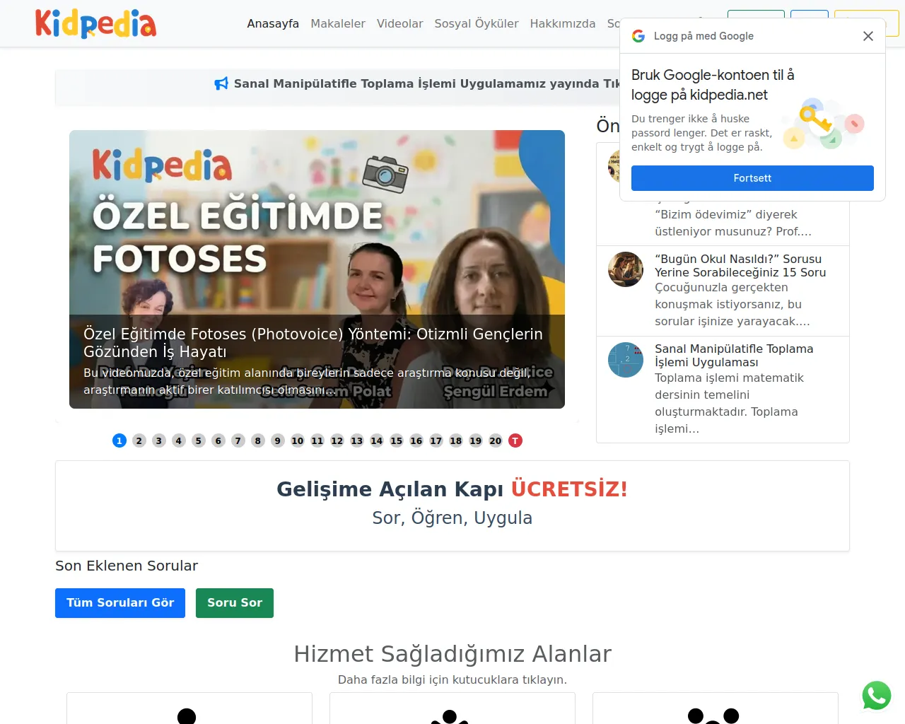Open the Makaleler menu item
The width and height of the screenshot is (905, 724).
338,23
